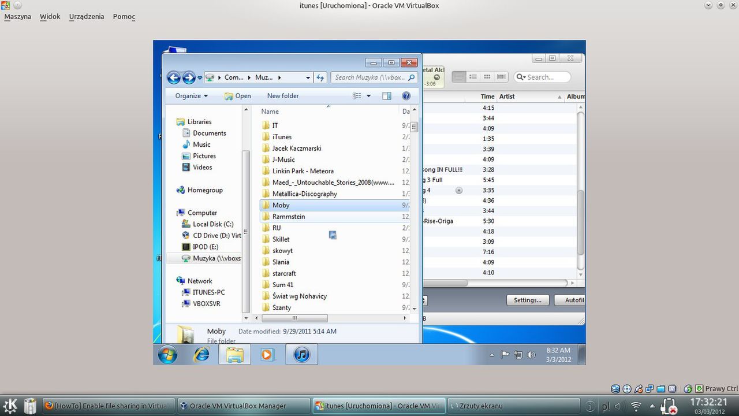This screenshot has height=416, width=739.
Task: Show hidden Windows tray icons arrow
Action: click(492, 355)
